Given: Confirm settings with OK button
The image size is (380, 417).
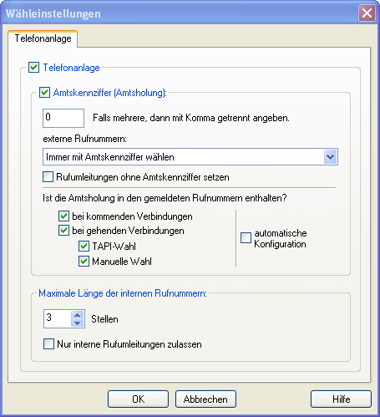Looking at the screenshot, I should 138,399.
